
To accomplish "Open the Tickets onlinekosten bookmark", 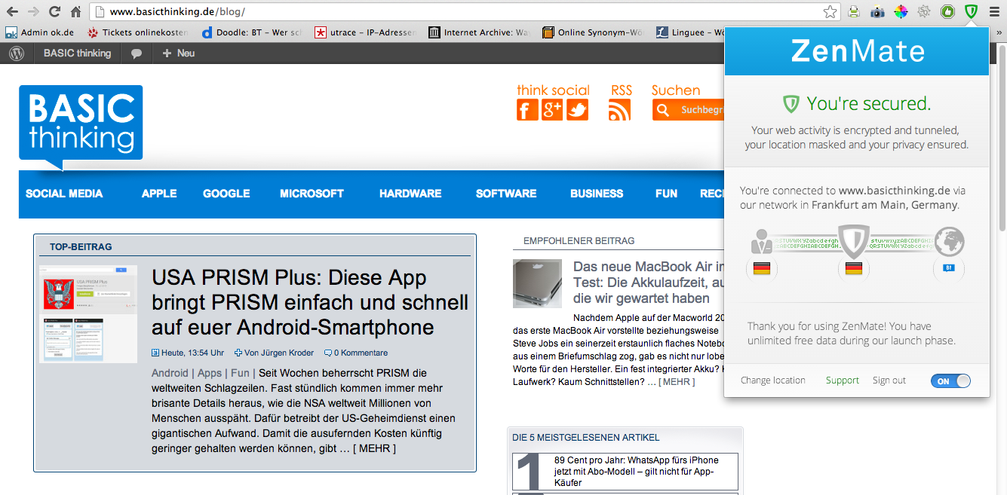I will pos(137,32).
